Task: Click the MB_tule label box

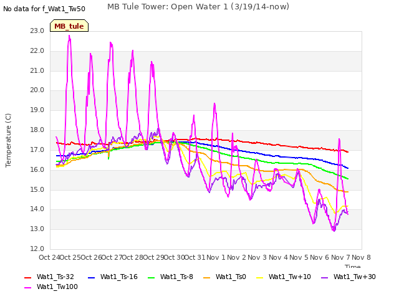Action: point(69,26)
